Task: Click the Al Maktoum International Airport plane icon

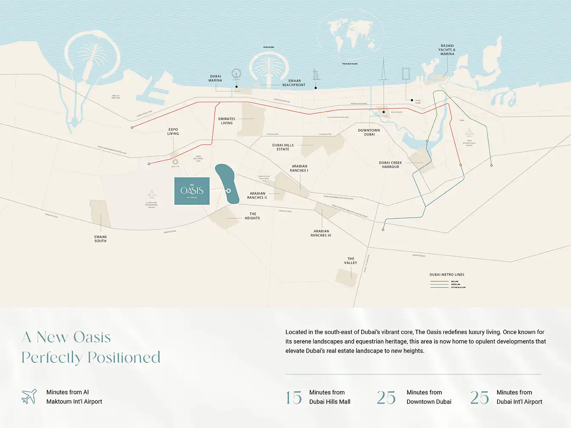Action: click(x=152, y=194)
